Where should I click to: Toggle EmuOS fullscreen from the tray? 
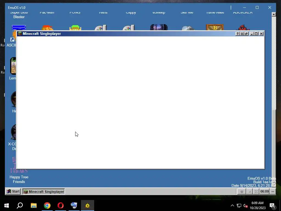pos(256,191)
